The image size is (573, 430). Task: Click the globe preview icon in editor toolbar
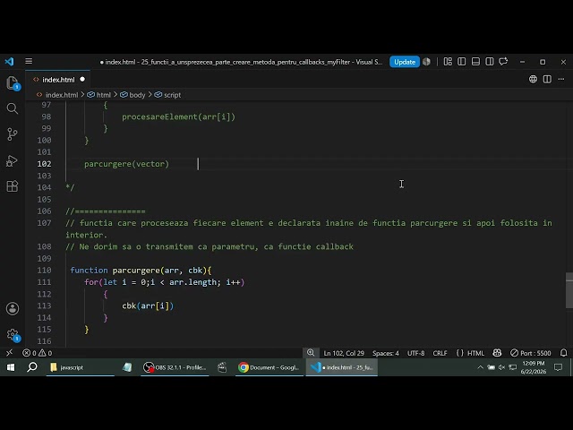533,79
